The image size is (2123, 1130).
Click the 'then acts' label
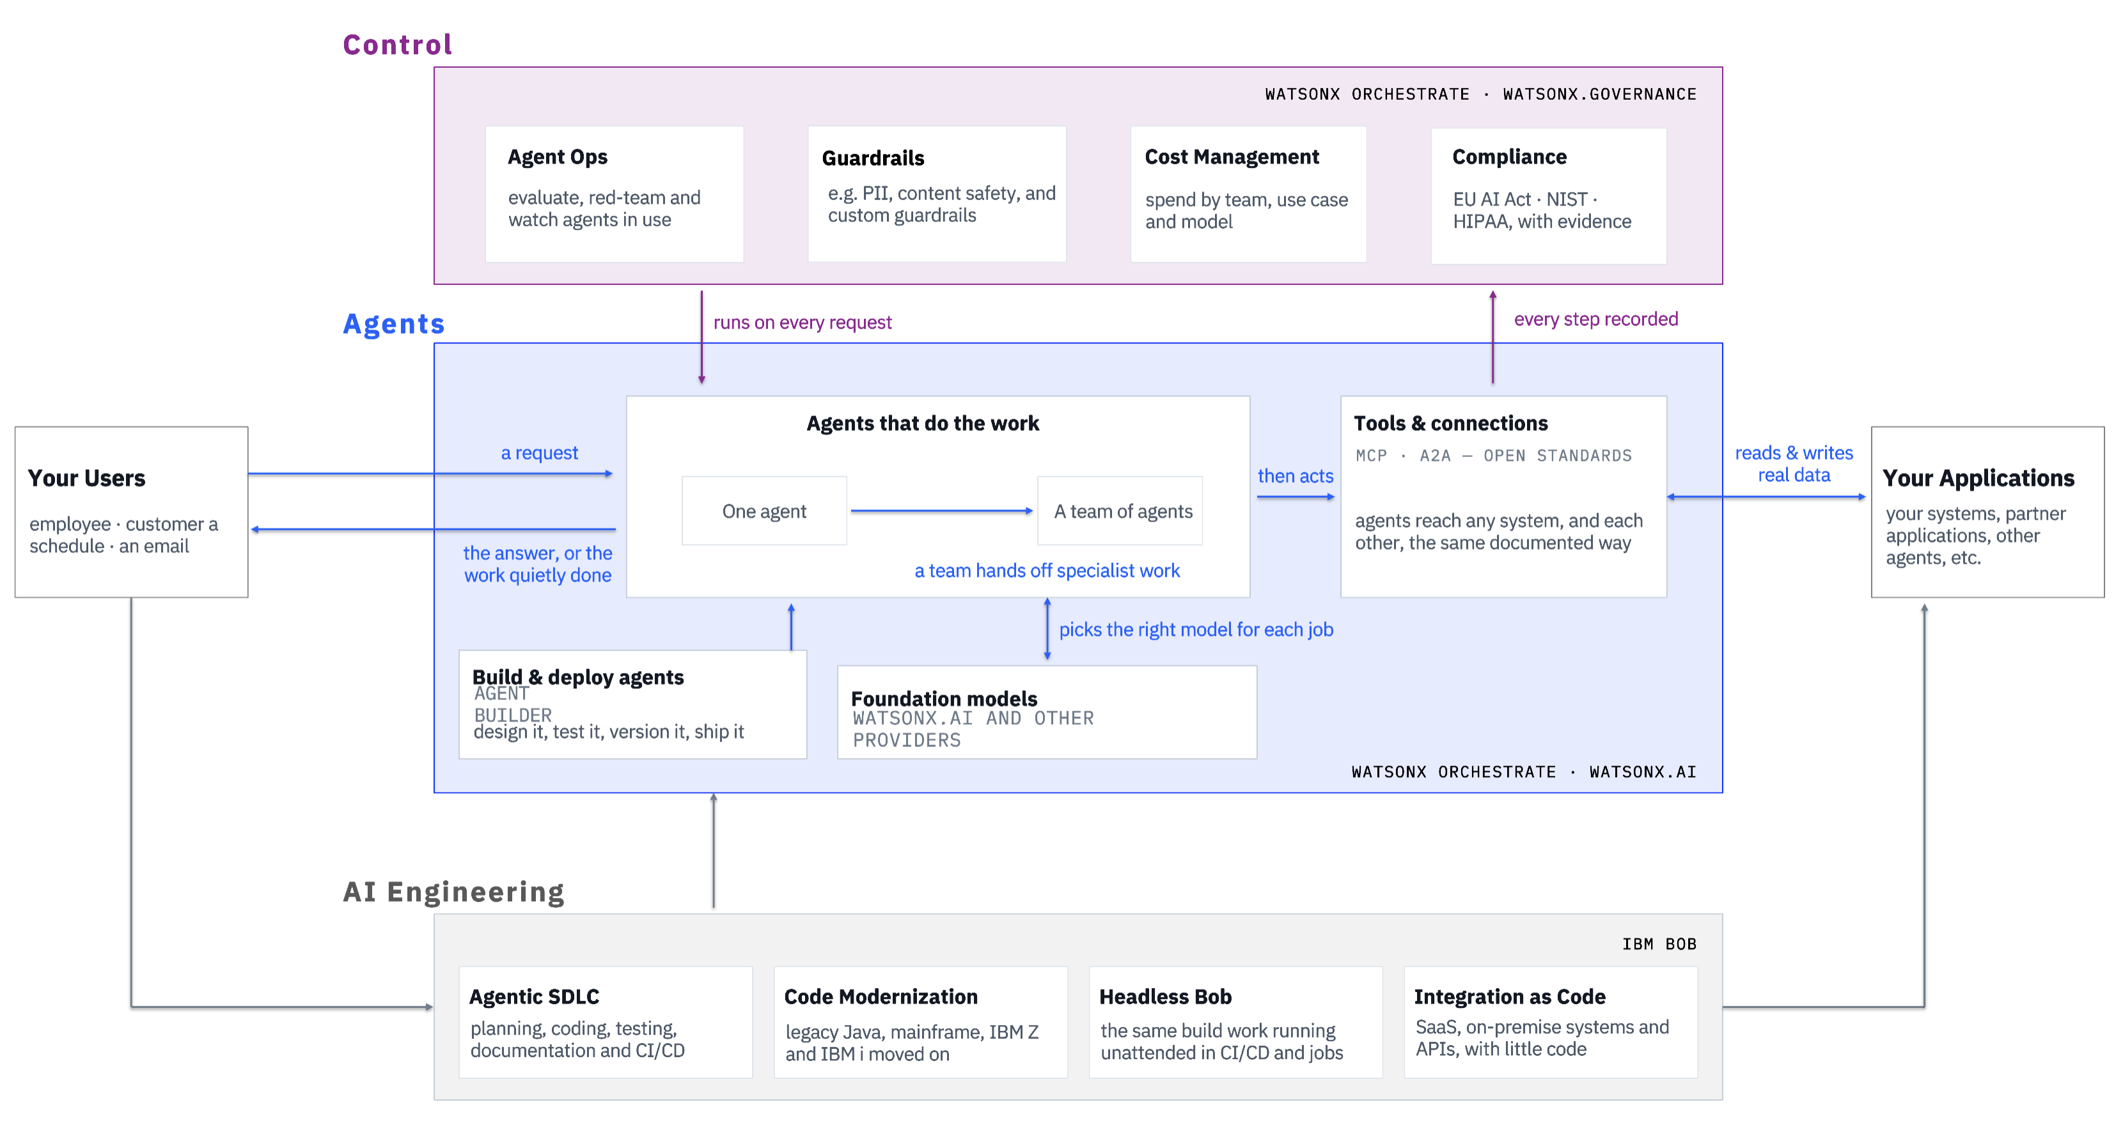(x=1295, y=476)
